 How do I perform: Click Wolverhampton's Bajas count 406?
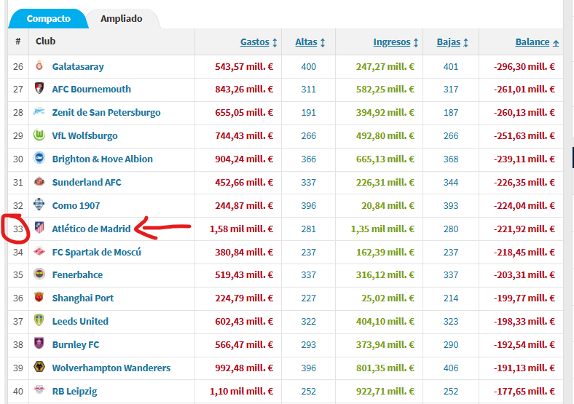451,368
